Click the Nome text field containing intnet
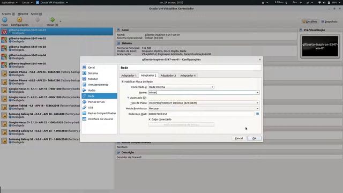This screenshot has height=193, width=343. (202, 92)
